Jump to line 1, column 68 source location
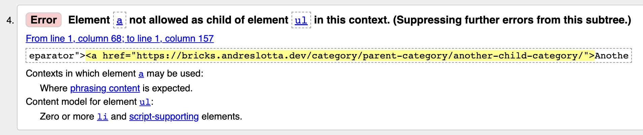Viewport: 643px width, 135px height. tap(120, 39)
